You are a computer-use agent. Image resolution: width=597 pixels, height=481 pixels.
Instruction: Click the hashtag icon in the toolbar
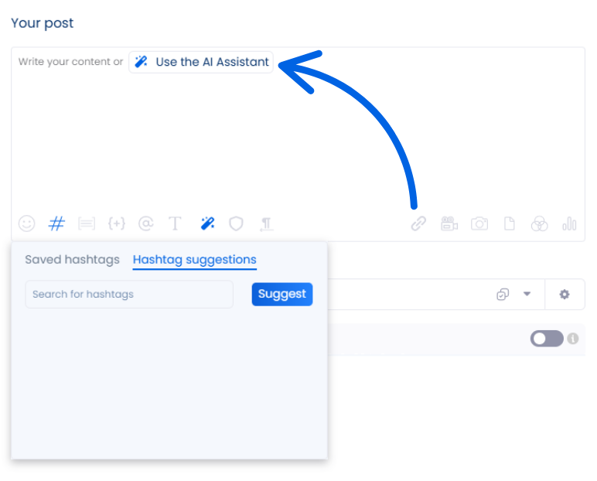[x=56, y=223]
